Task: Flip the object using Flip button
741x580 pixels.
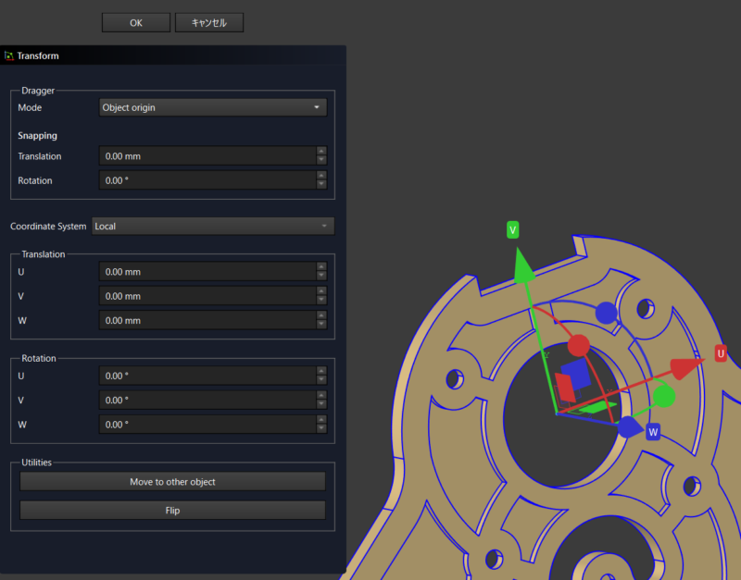Action: (x=172, y=511)
